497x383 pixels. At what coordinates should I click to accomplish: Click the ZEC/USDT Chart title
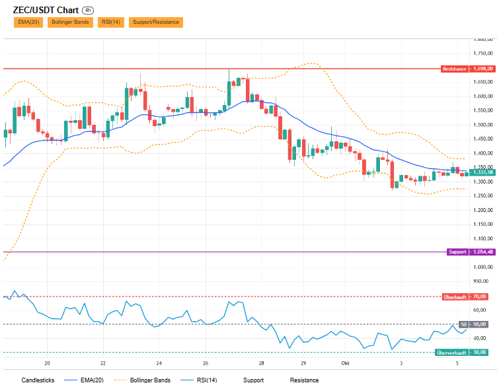point(46,10)
